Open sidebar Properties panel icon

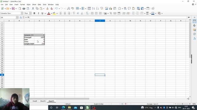click(x=195, y=21)
